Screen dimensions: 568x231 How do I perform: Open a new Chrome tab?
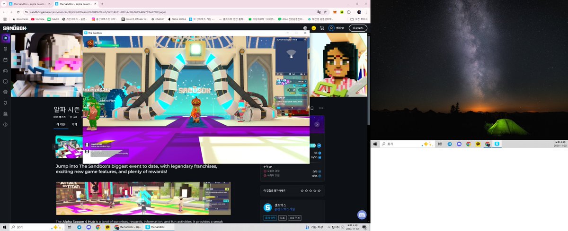(102, 4)
